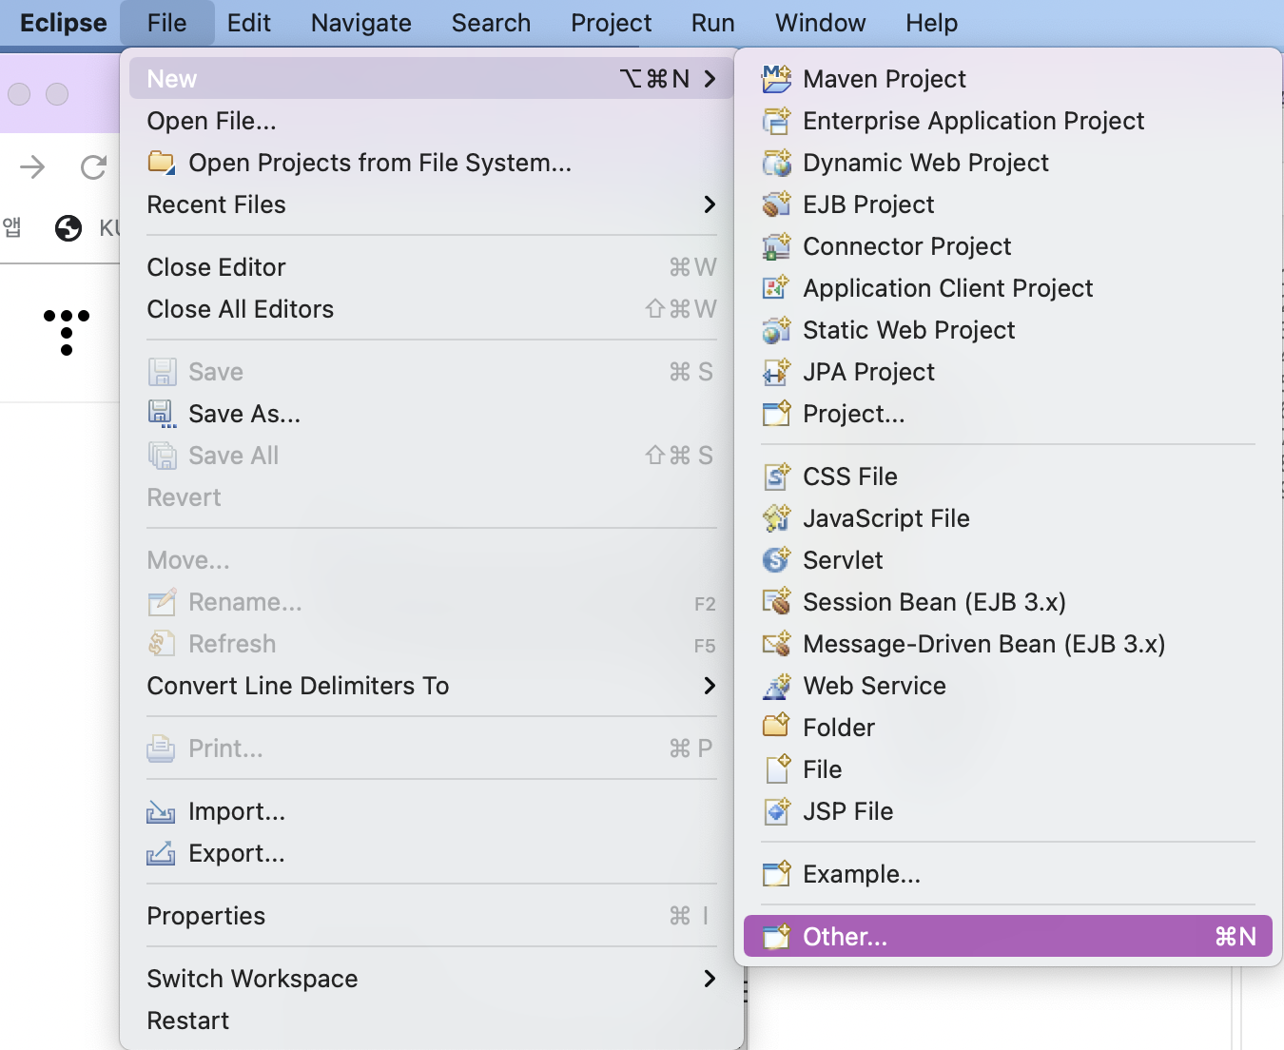1284x1050 pixels.
Task: Click the Servlet icon
Action: click(776, 560)
